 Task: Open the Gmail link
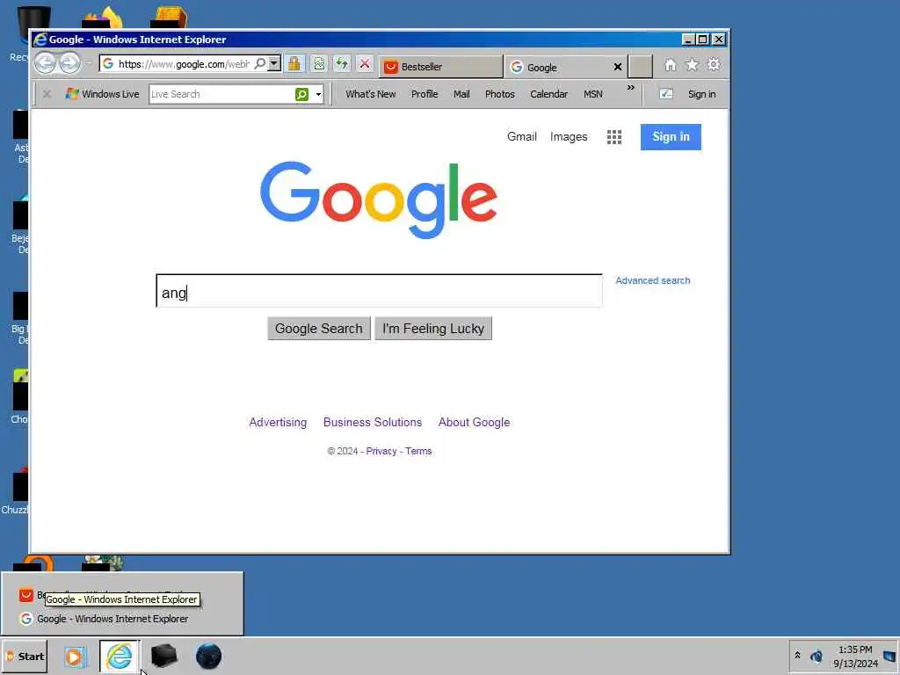pyautogui.click(x=522, y=136)
